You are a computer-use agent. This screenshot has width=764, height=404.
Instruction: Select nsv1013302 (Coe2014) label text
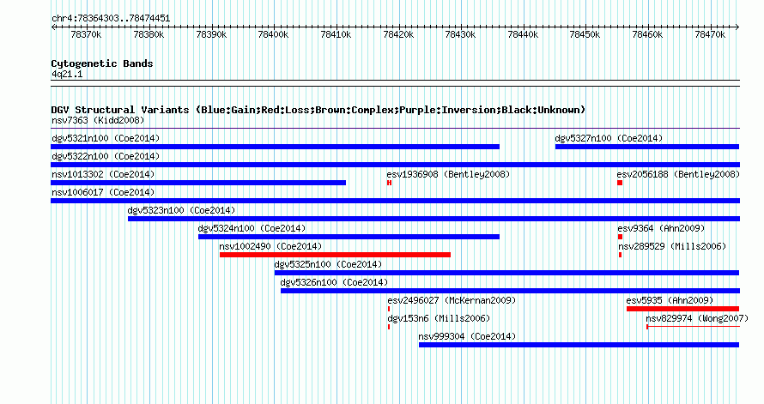[103, 174]
